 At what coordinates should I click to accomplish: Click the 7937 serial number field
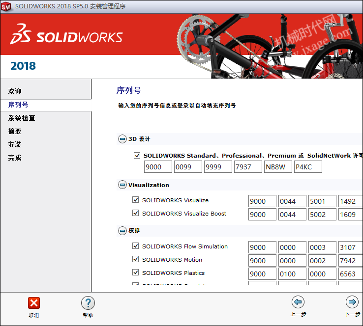pos(248,167)
